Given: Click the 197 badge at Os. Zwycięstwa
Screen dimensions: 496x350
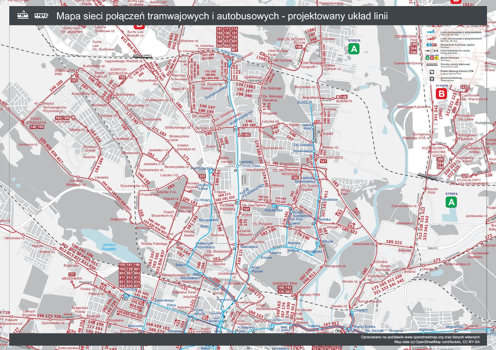Looking at the screenshot, I should pos(246,209).
